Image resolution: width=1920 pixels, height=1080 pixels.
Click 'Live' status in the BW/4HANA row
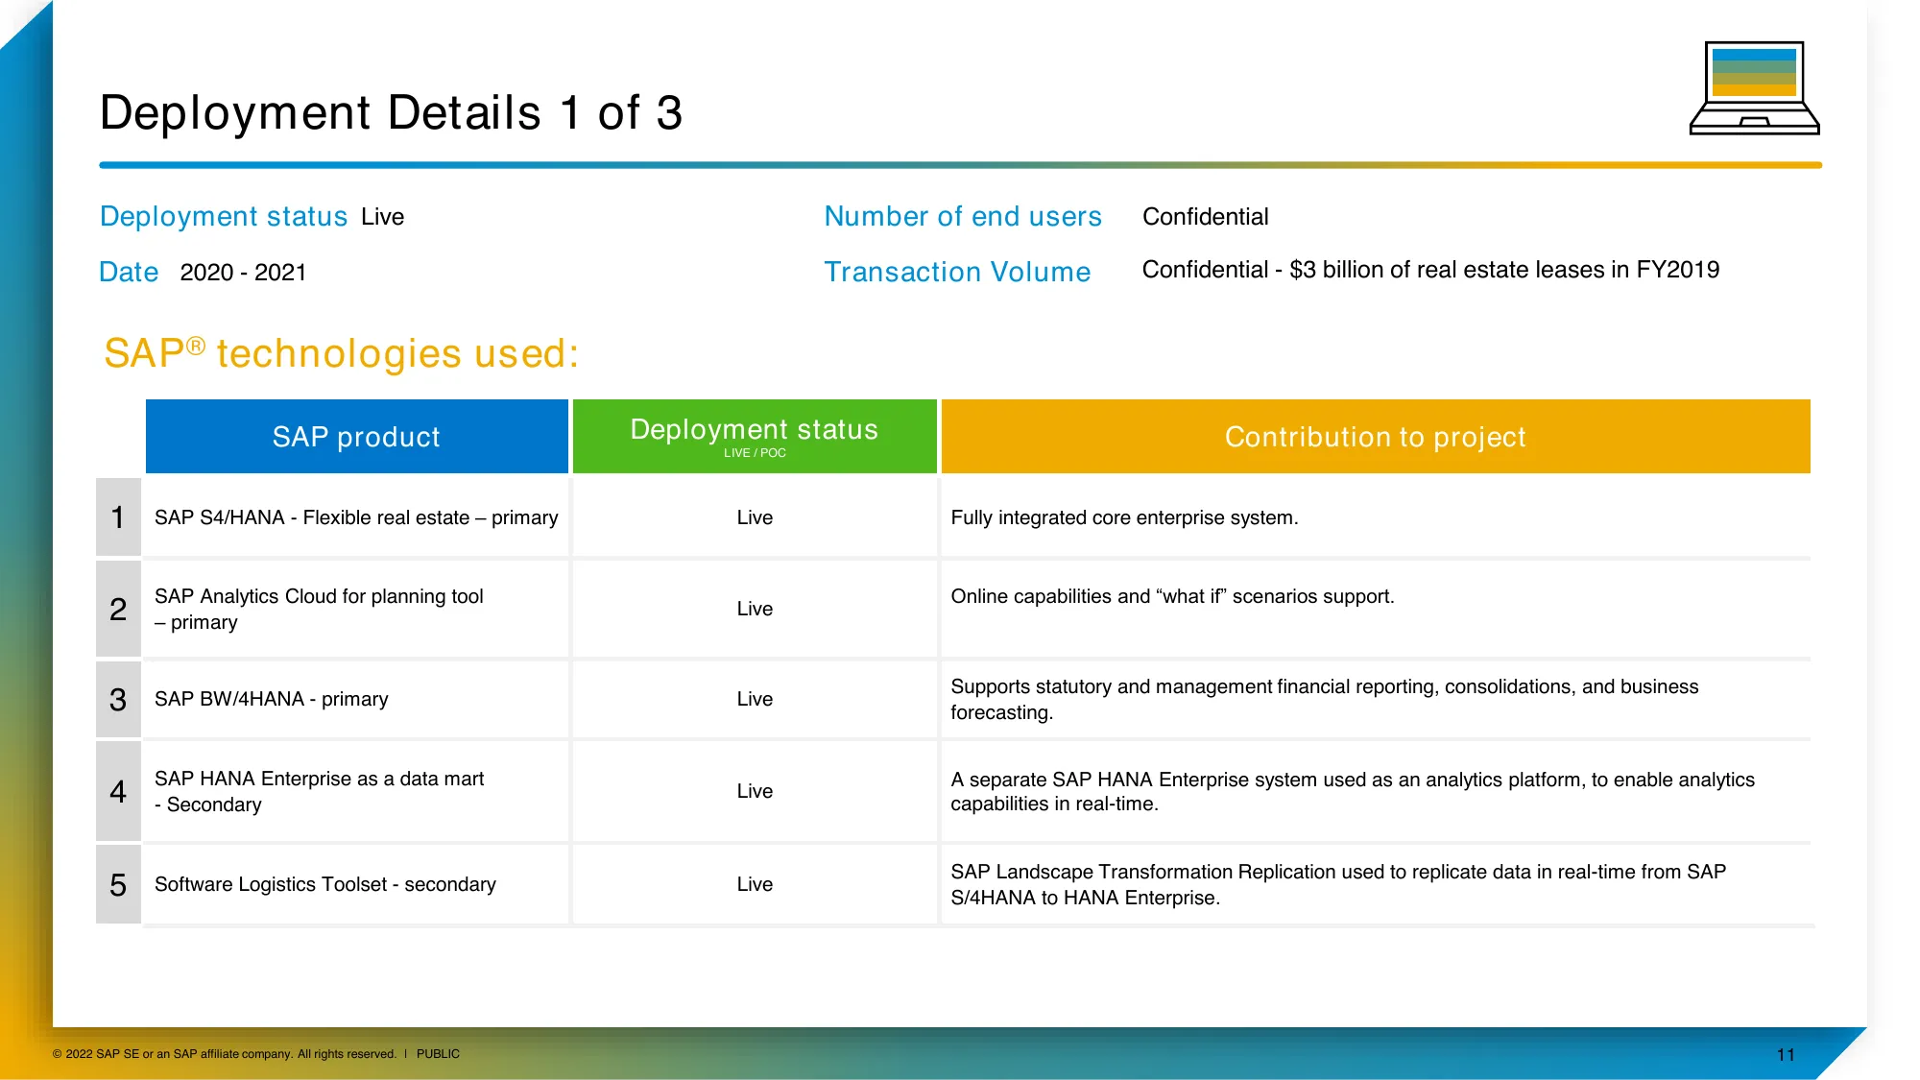(x=755, y=699)
